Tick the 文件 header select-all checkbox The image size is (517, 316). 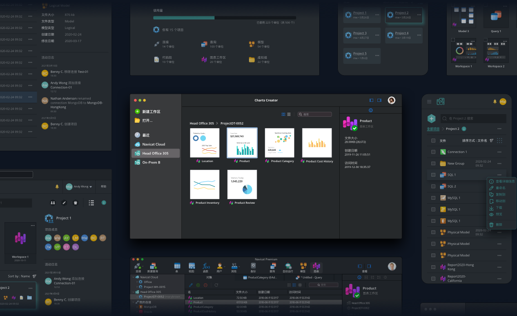pos(433,140)
